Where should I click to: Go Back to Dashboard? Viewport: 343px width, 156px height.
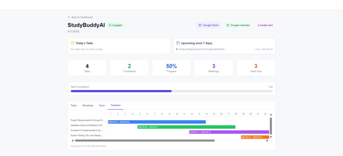click(x=80, y=17)
